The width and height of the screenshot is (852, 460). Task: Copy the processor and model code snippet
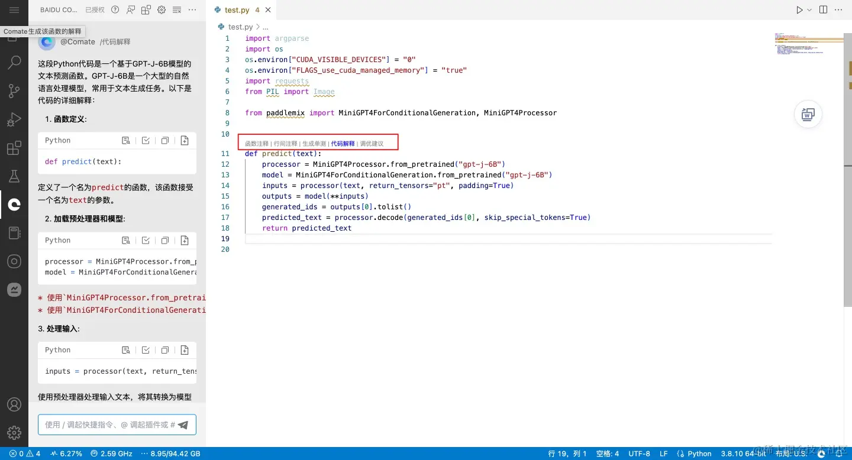[x=165, y=241]
